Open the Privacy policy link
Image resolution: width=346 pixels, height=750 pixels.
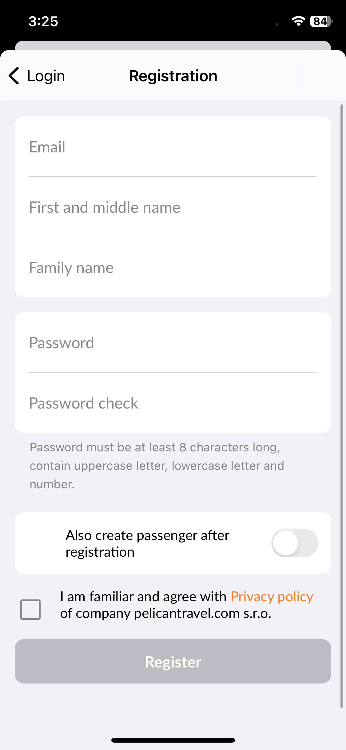click(272, 597)
